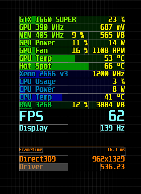The image size is (141, 194).
Task: Select the CPU Temp label
Action: (x=36, y=97)
